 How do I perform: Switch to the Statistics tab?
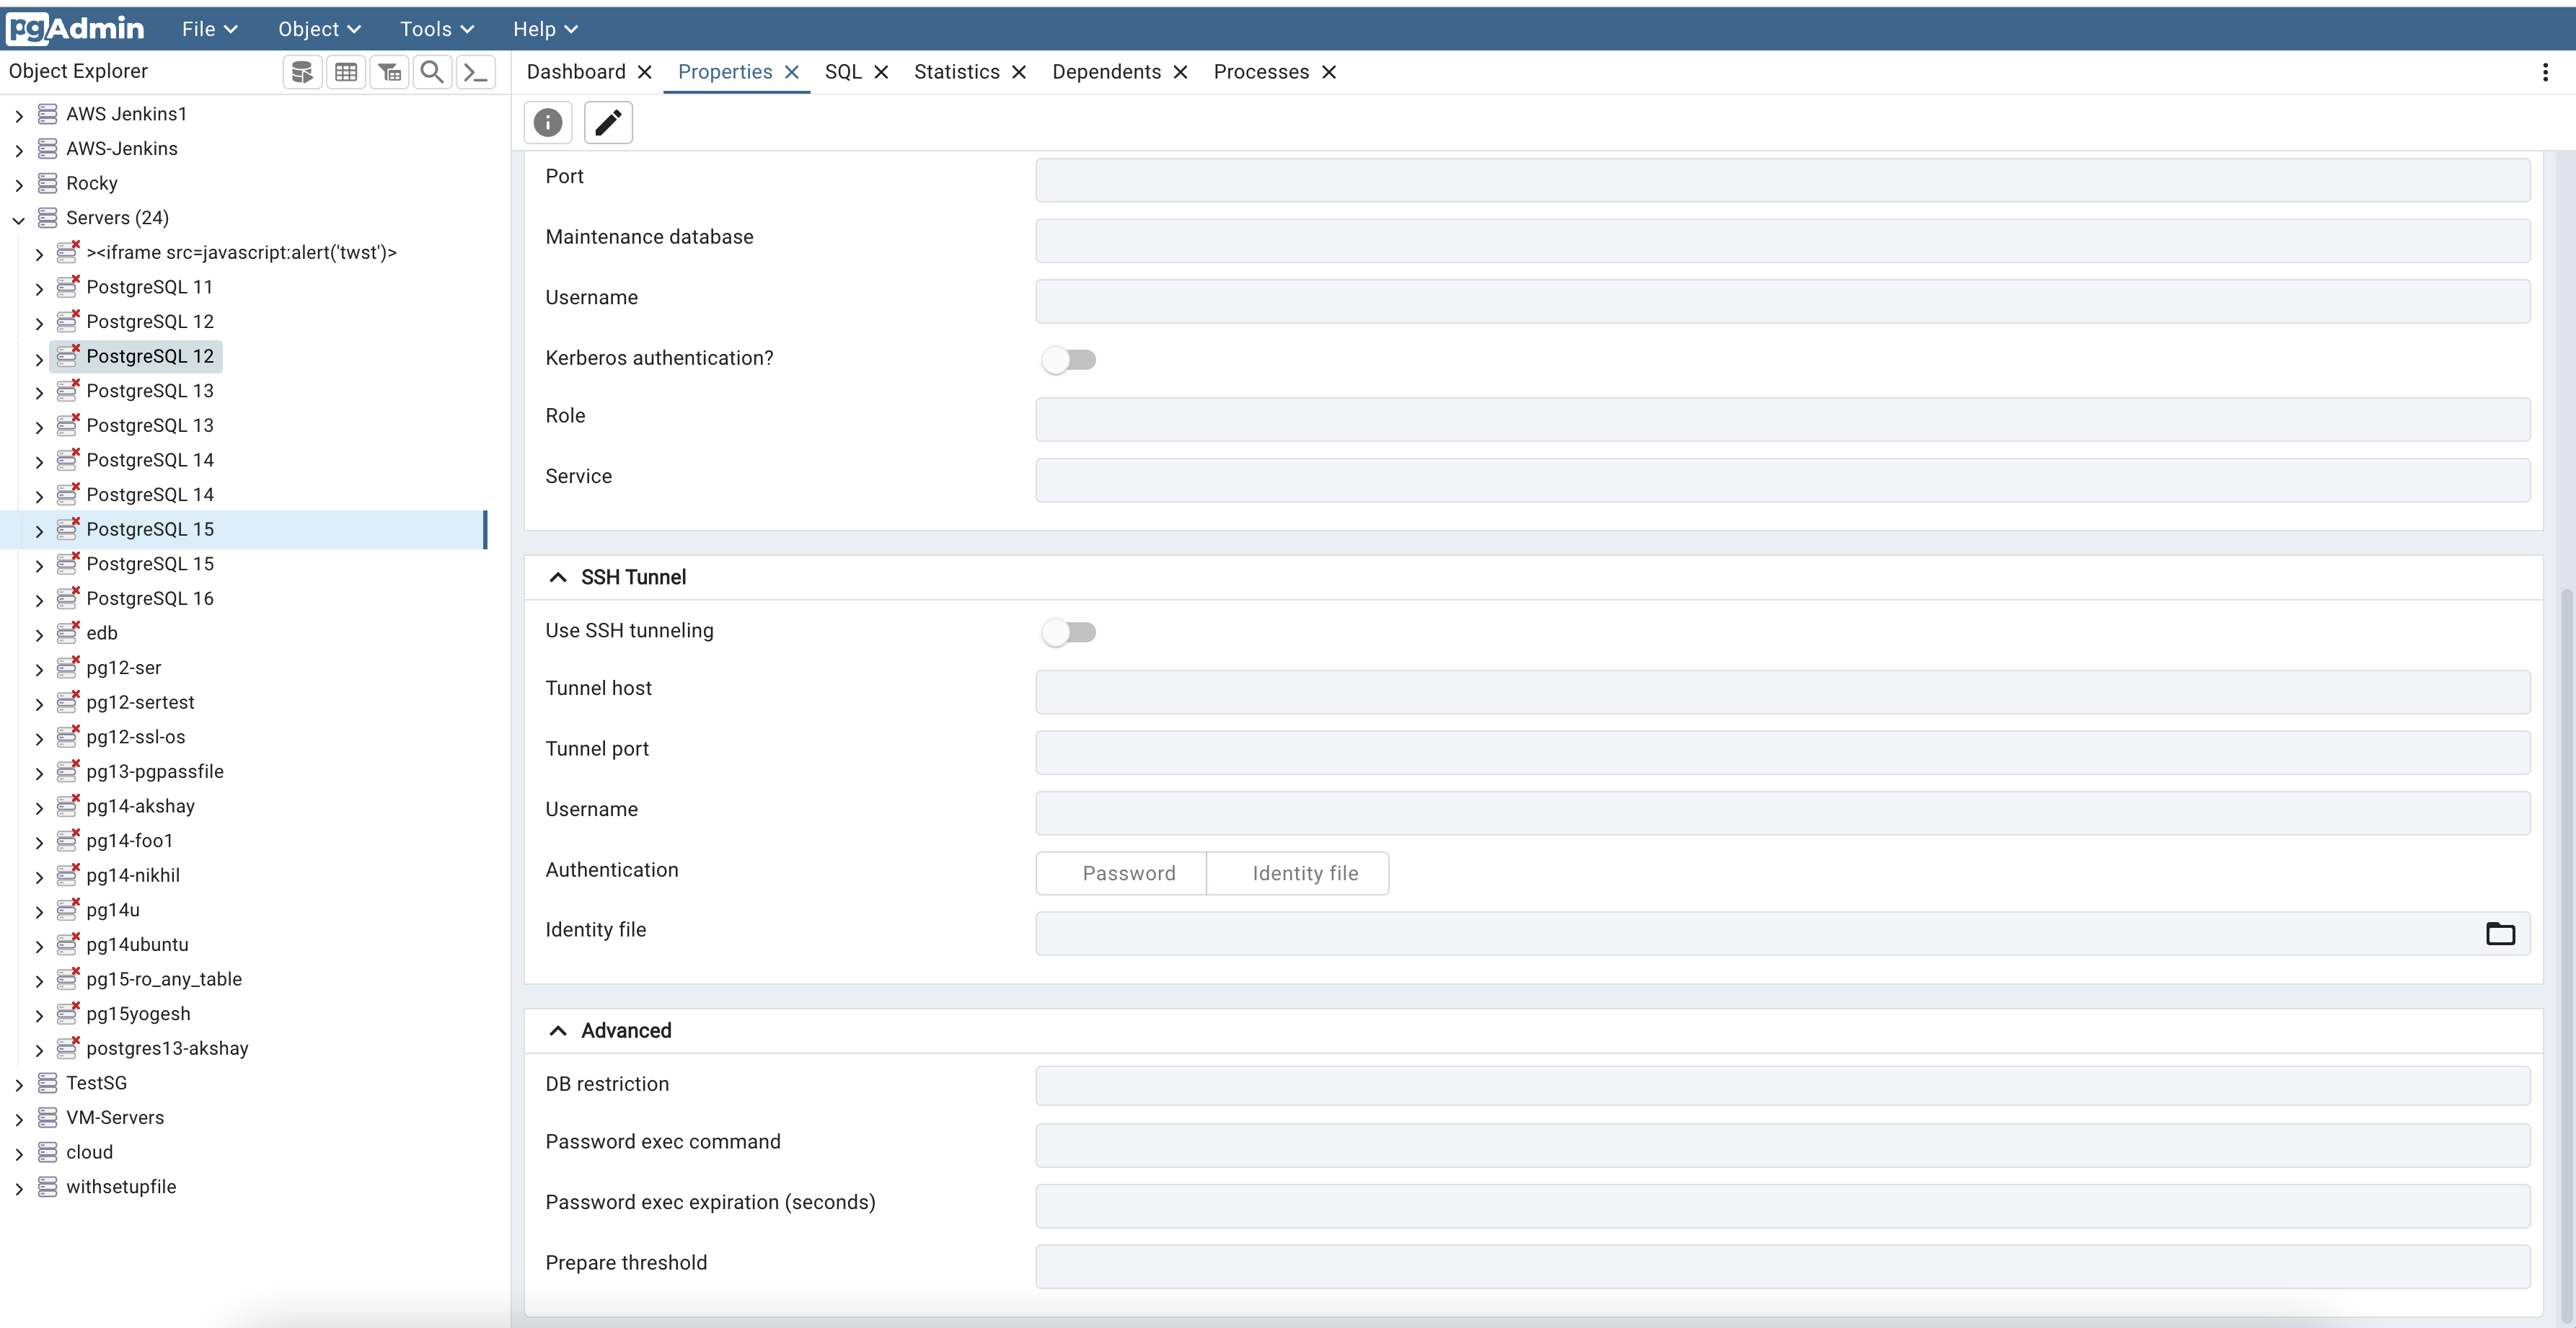(956, 71)
